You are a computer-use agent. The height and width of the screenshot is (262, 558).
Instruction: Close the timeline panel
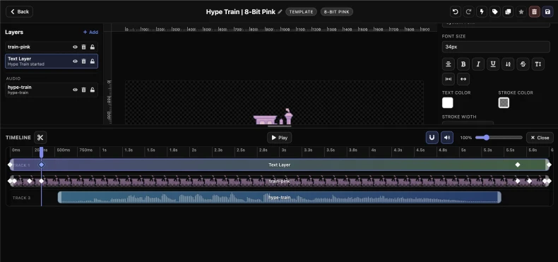(x=540, y=138)
